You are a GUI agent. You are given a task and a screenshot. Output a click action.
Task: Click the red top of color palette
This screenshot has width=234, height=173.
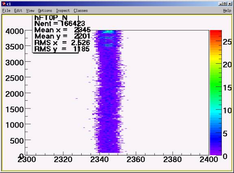tap(216, 34)
